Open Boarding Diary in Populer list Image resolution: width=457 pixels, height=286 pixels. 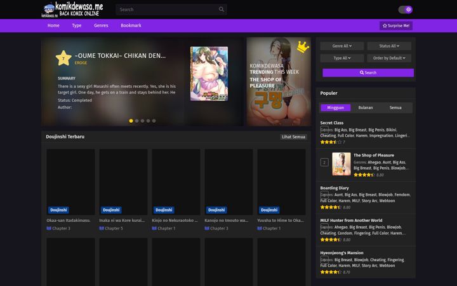pyautogui.click(x=334, y=188)
